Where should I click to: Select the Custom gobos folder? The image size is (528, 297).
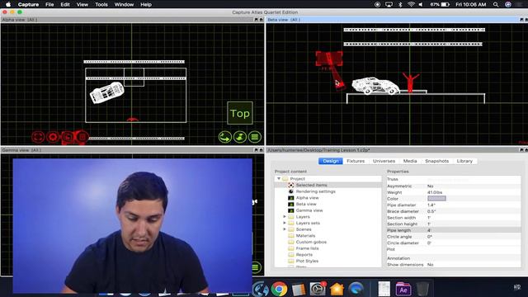coord(311,242)
